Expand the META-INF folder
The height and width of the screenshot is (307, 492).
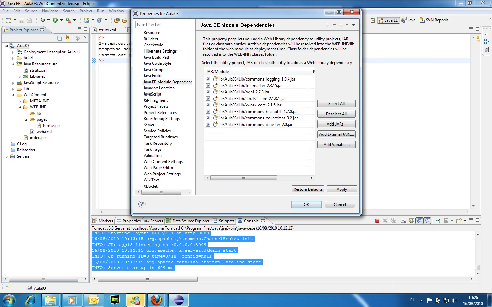point(19,101)
